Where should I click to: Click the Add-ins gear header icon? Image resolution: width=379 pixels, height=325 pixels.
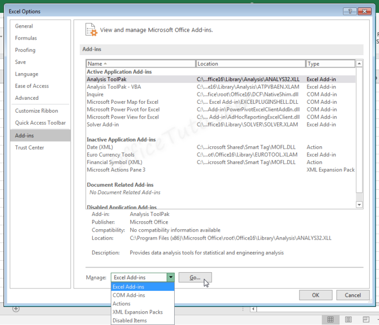point(91,30)
